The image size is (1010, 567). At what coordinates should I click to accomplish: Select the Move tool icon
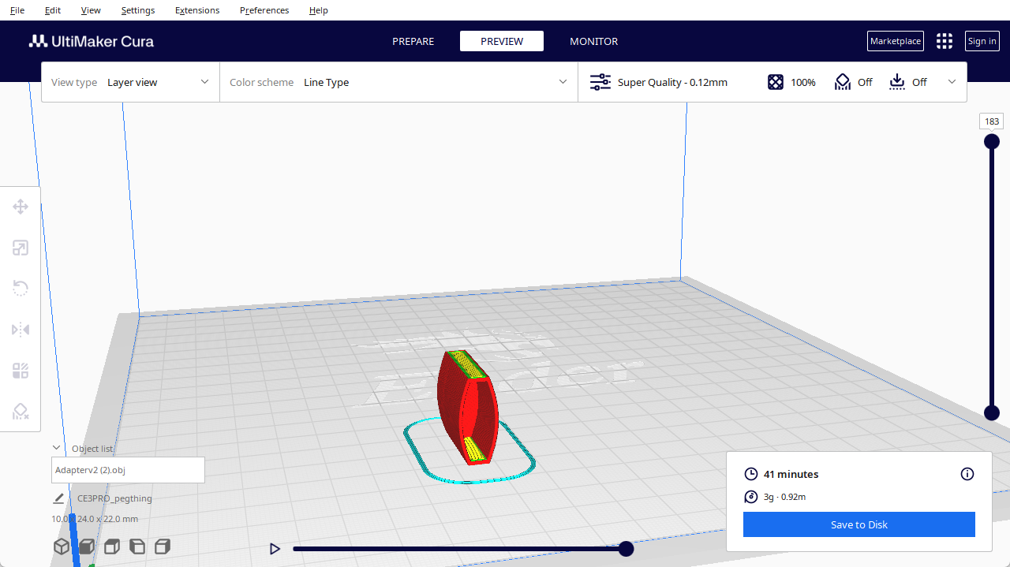[x=21, y=207]
